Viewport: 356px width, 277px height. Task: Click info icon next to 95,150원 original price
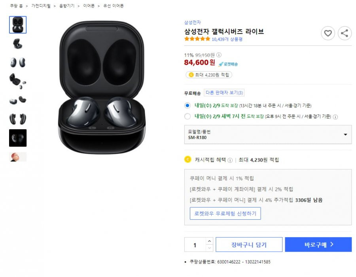coord(219,55)
